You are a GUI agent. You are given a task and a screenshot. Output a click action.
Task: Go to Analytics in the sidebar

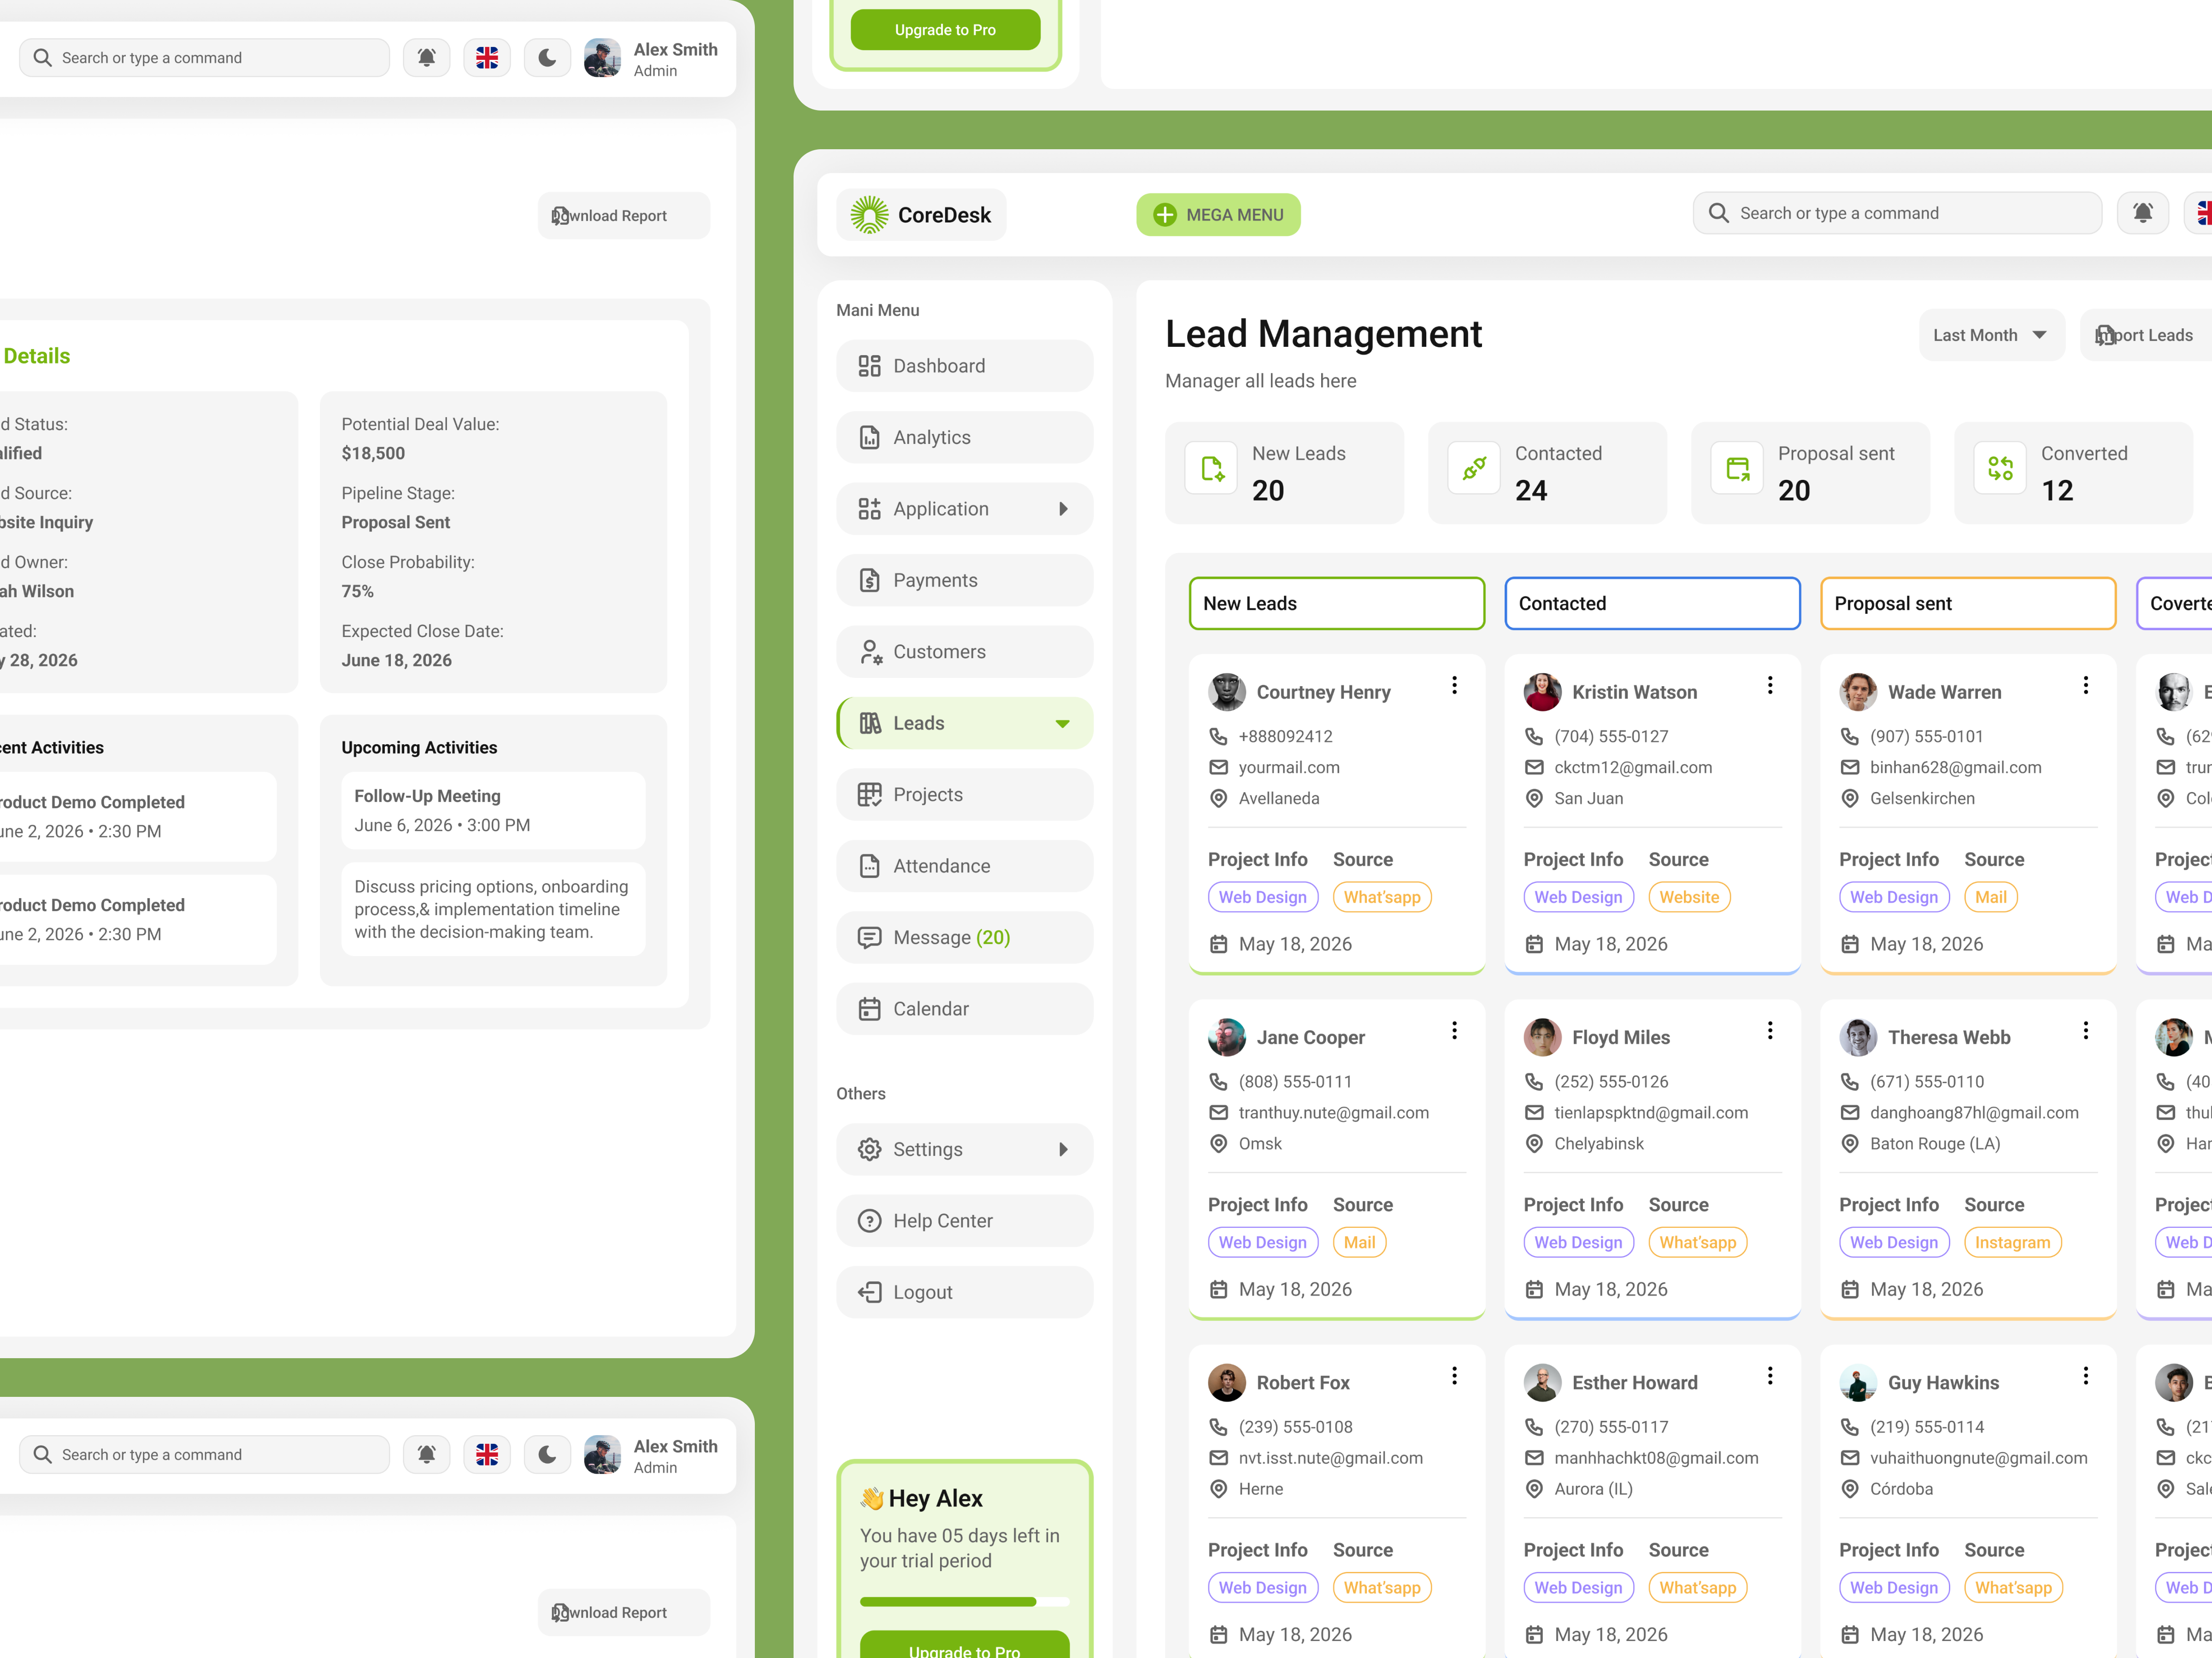click(964, 438)
